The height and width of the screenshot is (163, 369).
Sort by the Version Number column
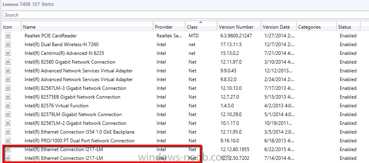[x=239, y=27]
